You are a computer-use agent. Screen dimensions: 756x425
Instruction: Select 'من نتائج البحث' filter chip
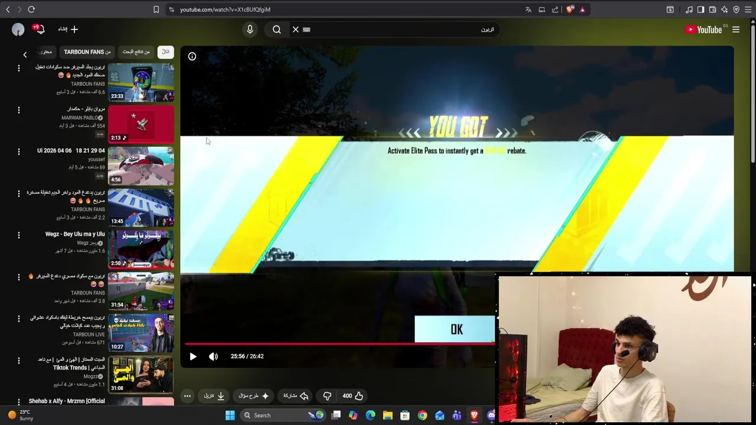coord(136,52)
